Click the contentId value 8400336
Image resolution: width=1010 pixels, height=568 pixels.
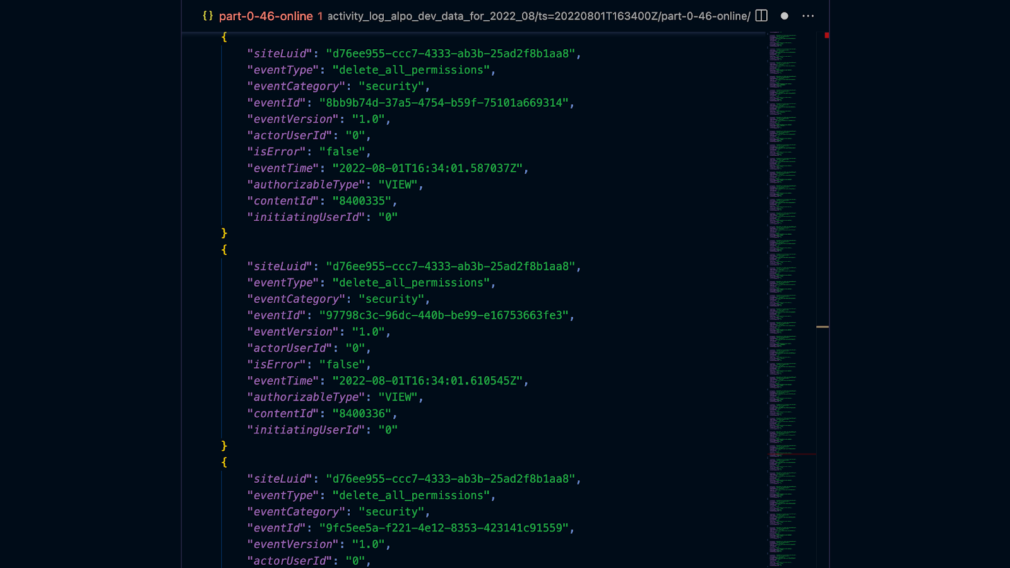362,414
